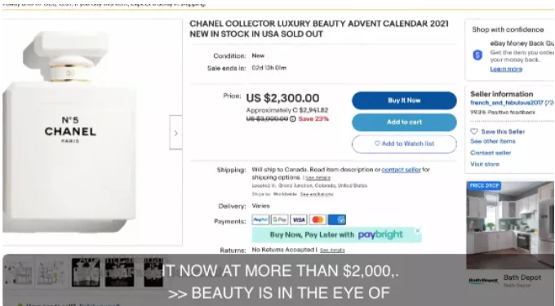The height and width of the screenshot is (306, 555).
Task: Close the paybright banner
Action: click(x=418, y=231)
